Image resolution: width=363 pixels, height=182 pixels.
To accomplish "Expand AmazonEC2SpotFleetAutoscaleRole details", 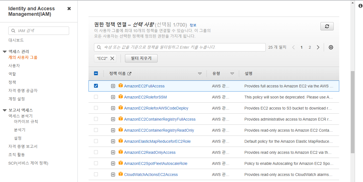I will 113,163.
